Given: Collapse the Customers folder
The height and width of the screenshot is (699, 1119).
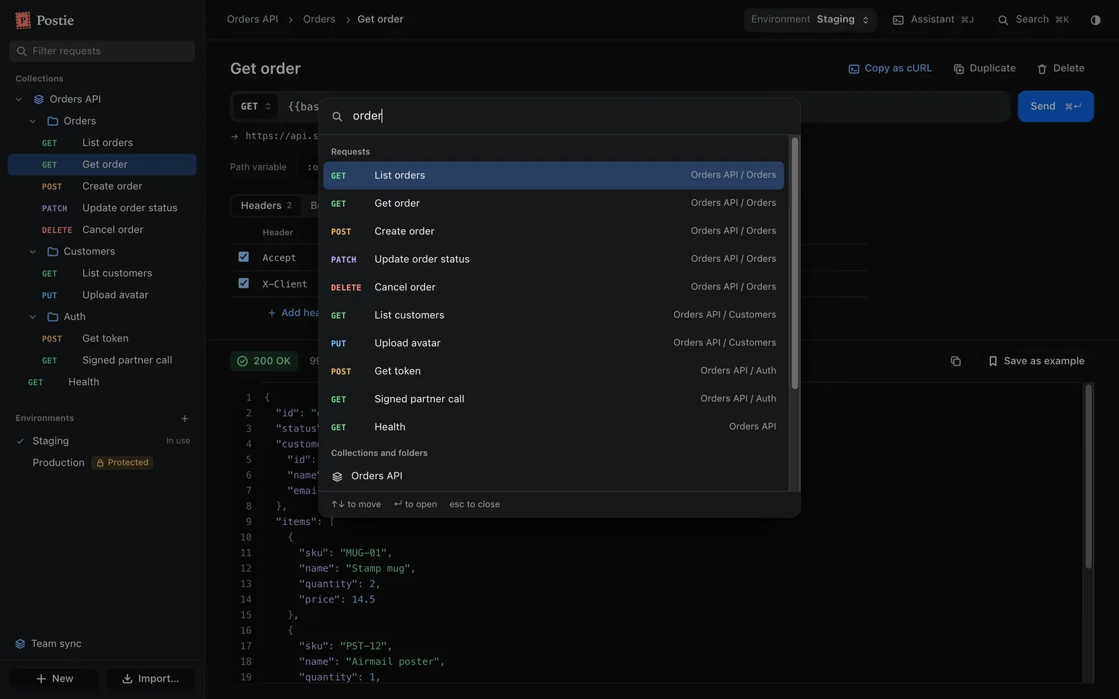Looking at the screenshot, I should pyautogui.click(x=32, y=252).
